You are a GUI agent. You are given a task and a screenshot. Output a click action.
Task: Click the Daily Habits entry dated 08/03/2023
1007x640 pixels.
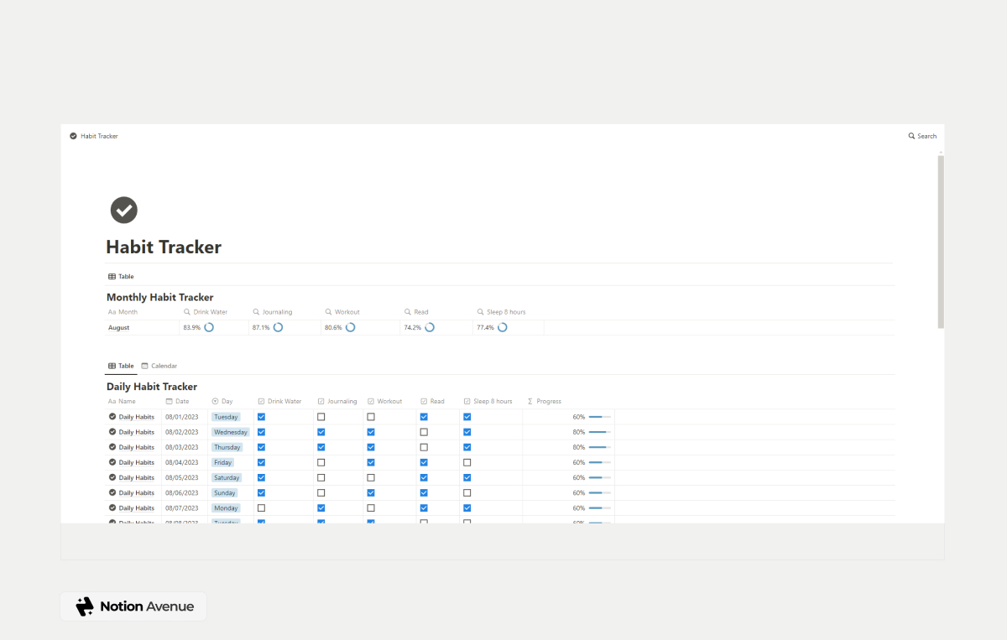click(x=137, y=447)
